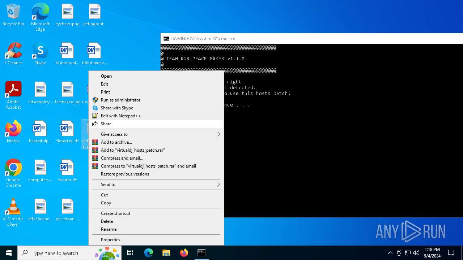Screen dimensions: 463x260
Task: Open the volume control in tray
Action: [416, 253]
